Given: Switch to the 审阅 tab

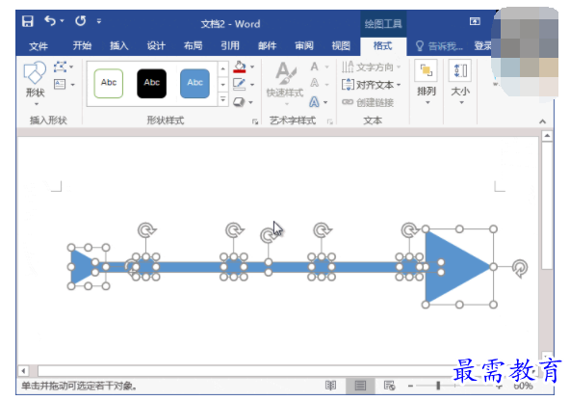Looking at the screenshot, I should point(304,46).
